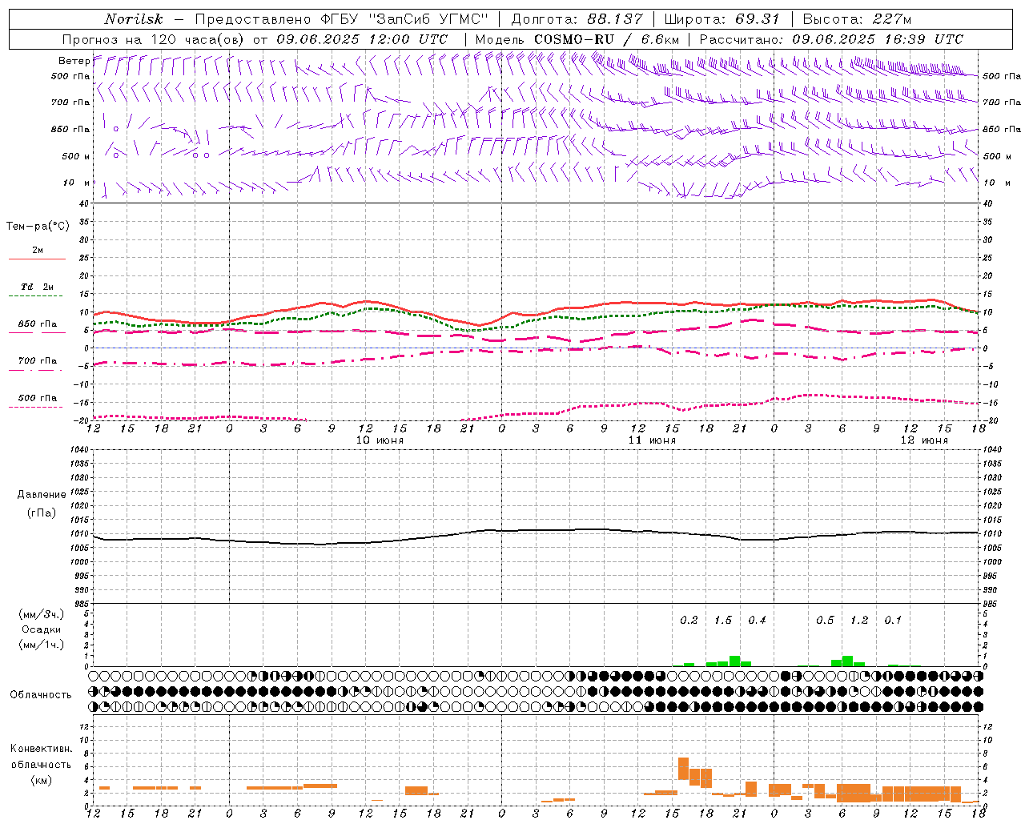Image resolution: width=1025 pixels, height=820 pixels.
Task: Click the 'Облачность' cloudiness label
Action: (41, 694)
